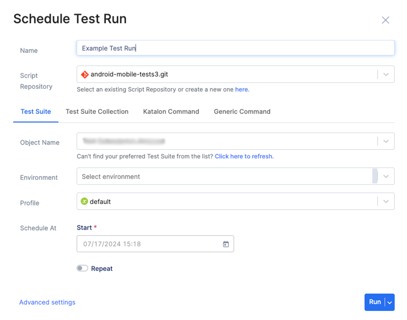This screenshot has height=320, width=407.
Task: Open Advanced settings
Action: click(x=47, y=302)
